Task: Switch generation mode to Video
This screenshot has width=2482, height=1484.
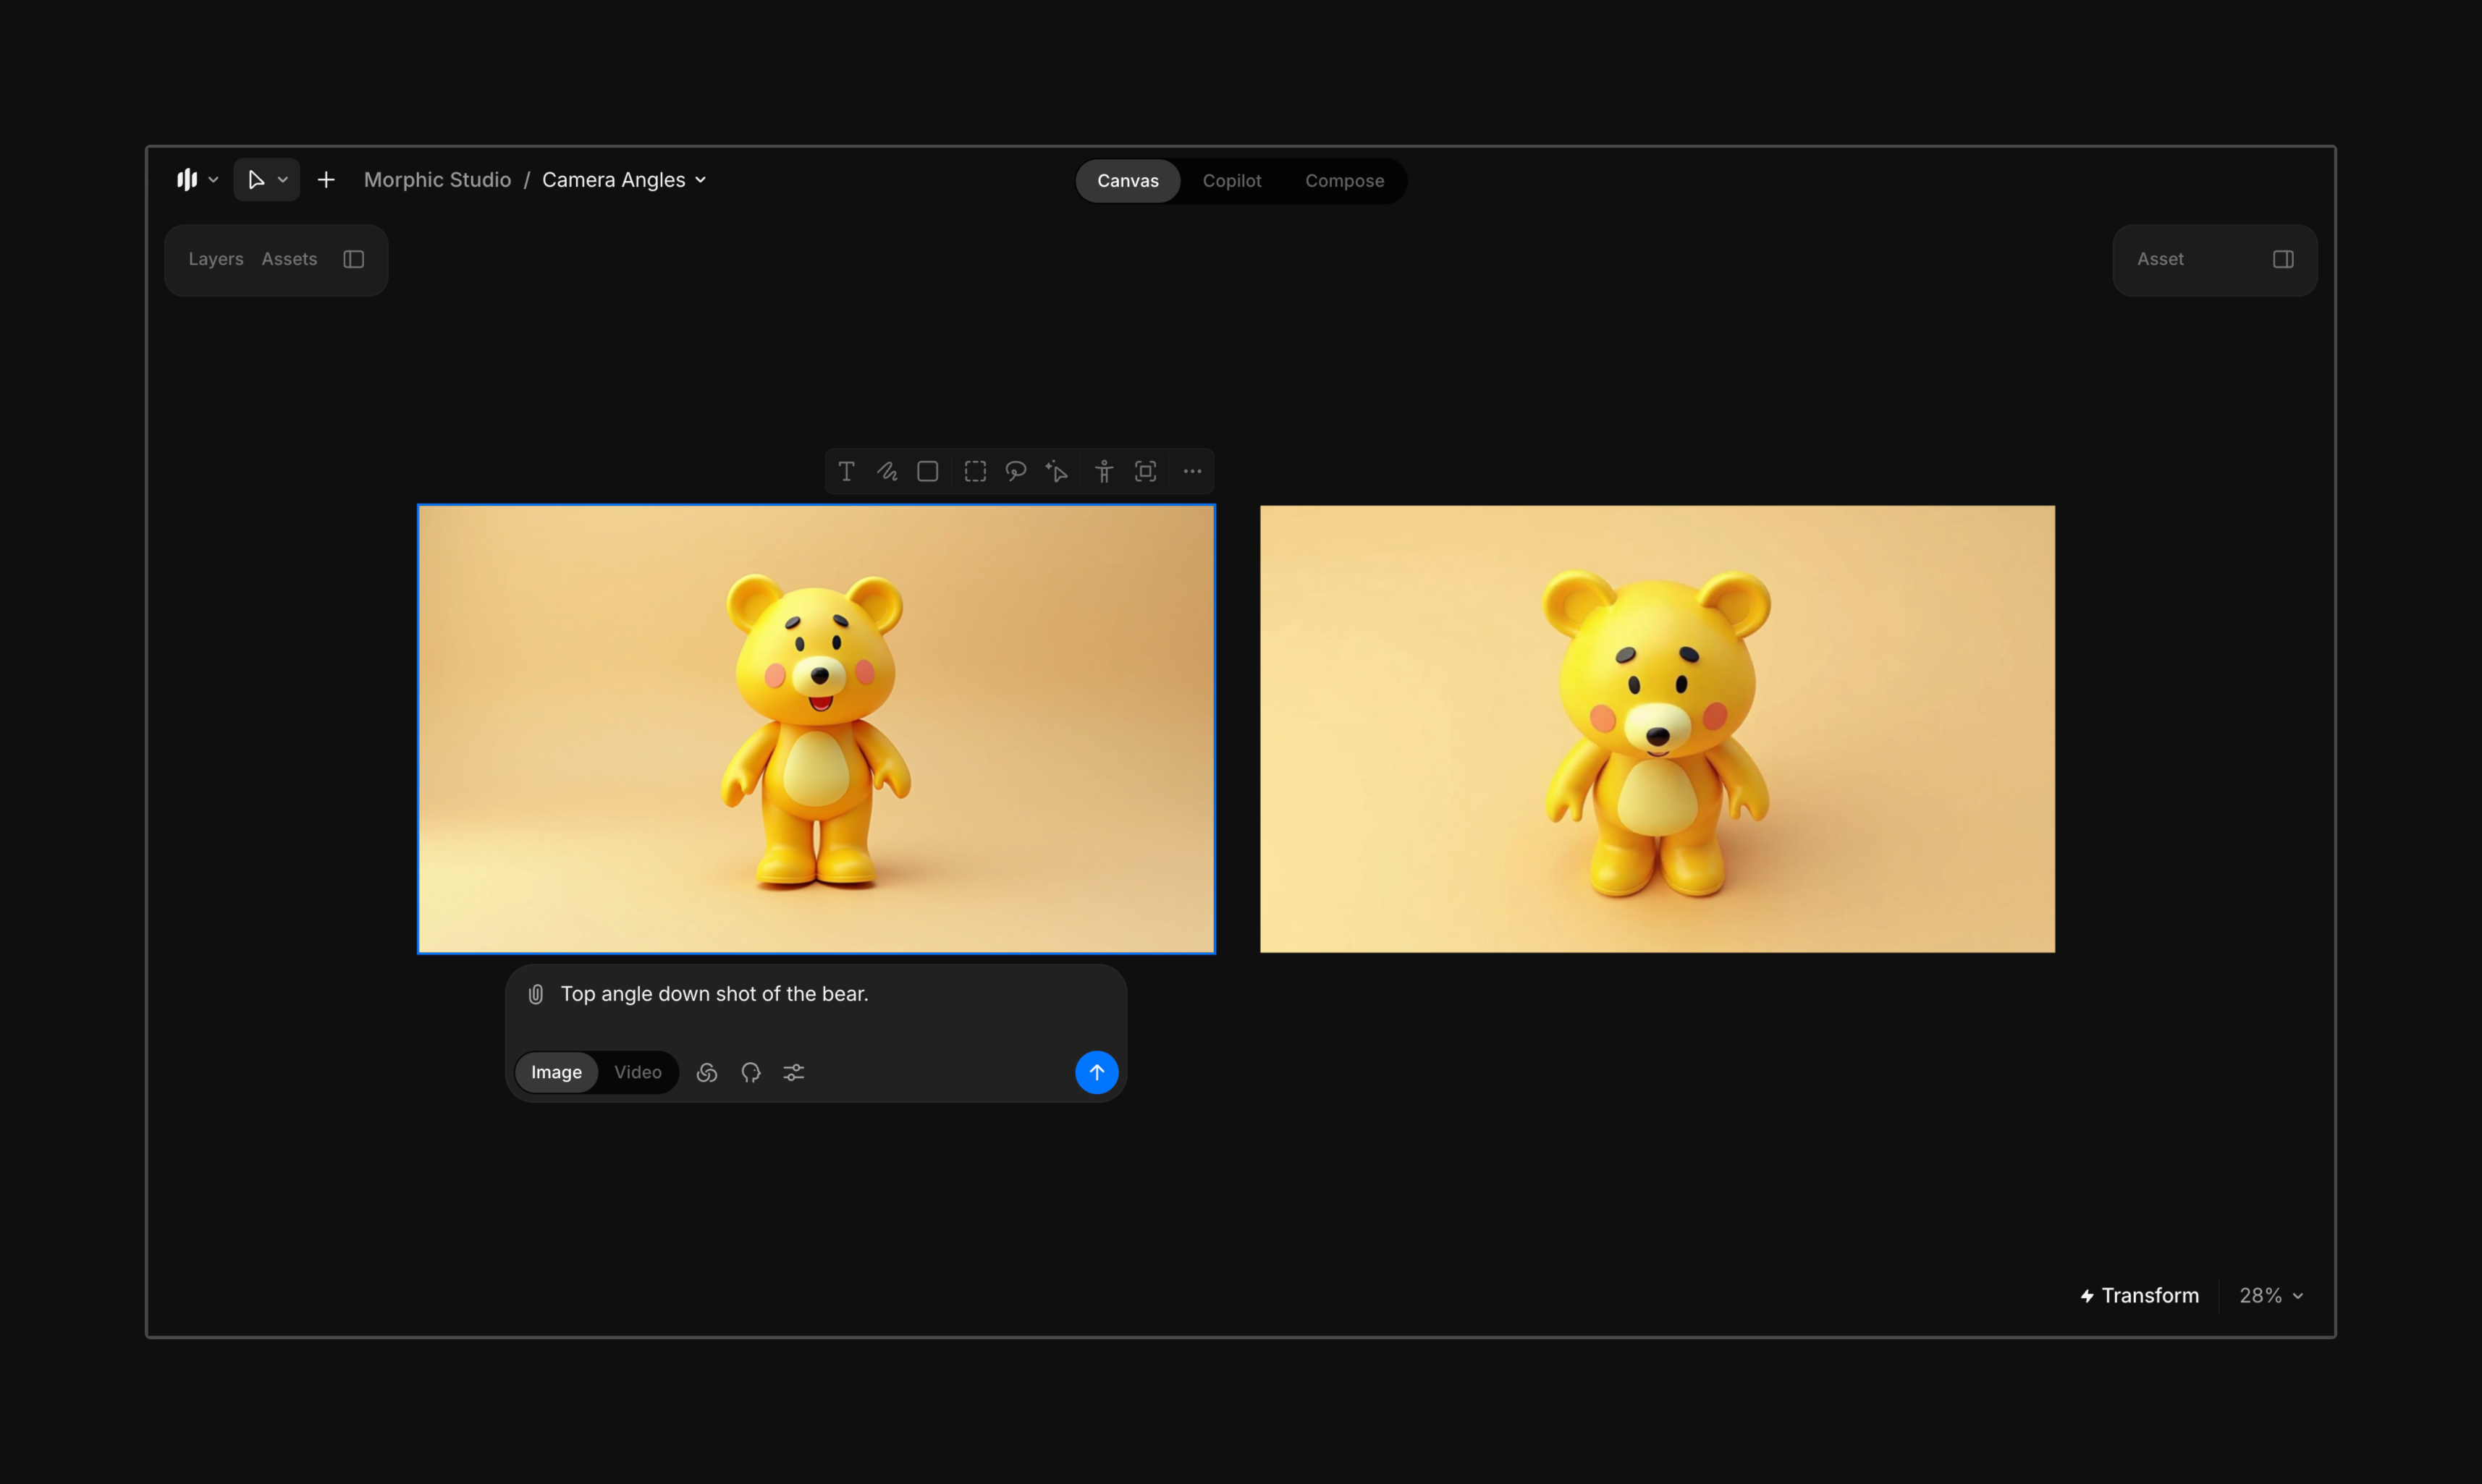Action: [x=637, y=1073]
